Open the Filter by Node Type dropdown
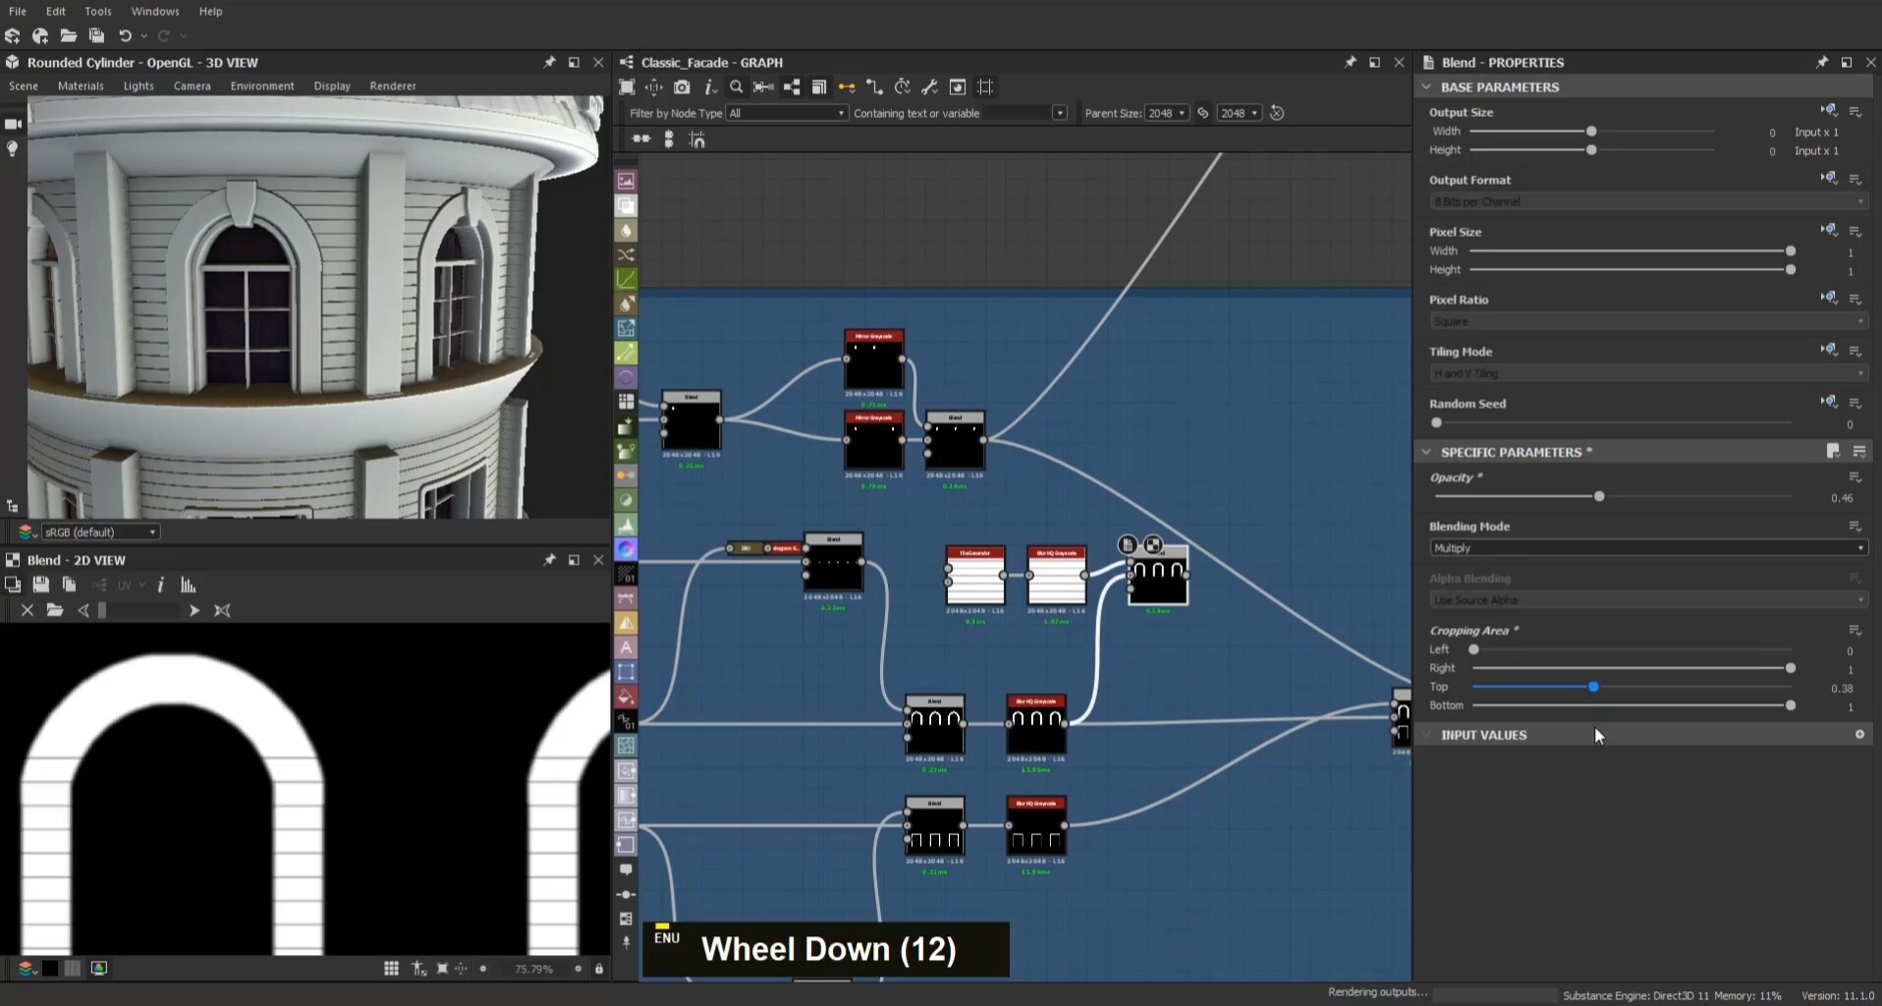 pyautogui.click(x=786, y=113)
